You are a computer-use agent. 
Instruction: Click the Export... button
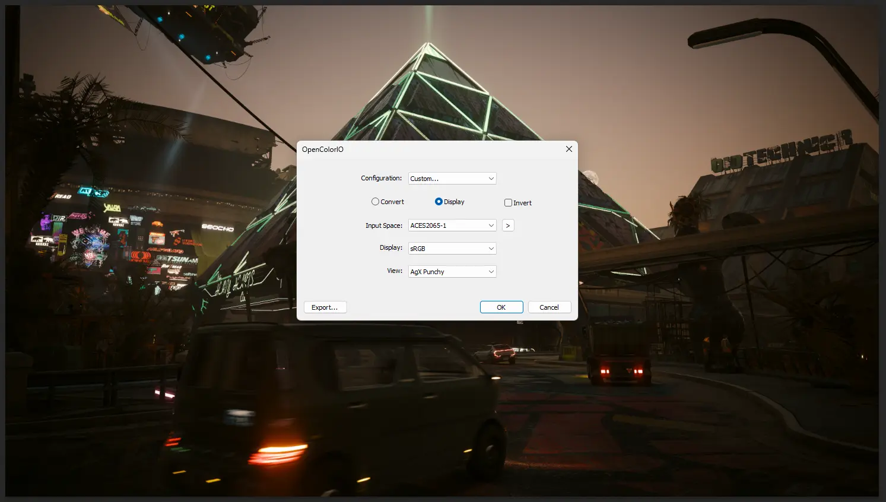[x=325, y=307]
